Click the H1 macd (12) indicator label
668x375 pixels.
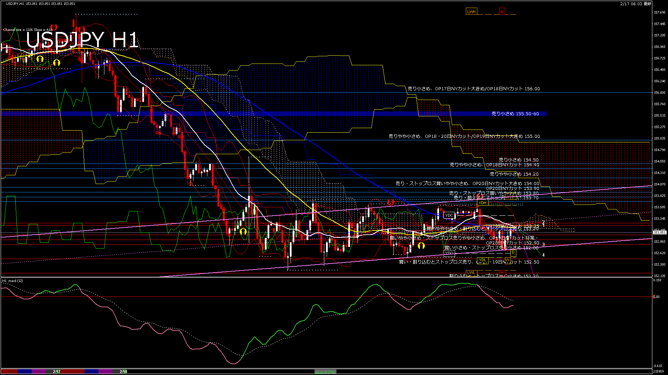[x=13, y=281]
